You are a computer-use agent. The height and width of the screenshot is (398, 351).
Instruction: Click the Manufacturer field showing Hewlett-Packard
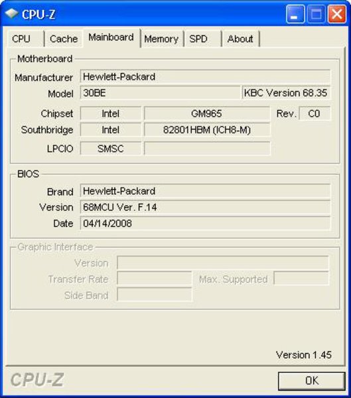click(205, 76)
